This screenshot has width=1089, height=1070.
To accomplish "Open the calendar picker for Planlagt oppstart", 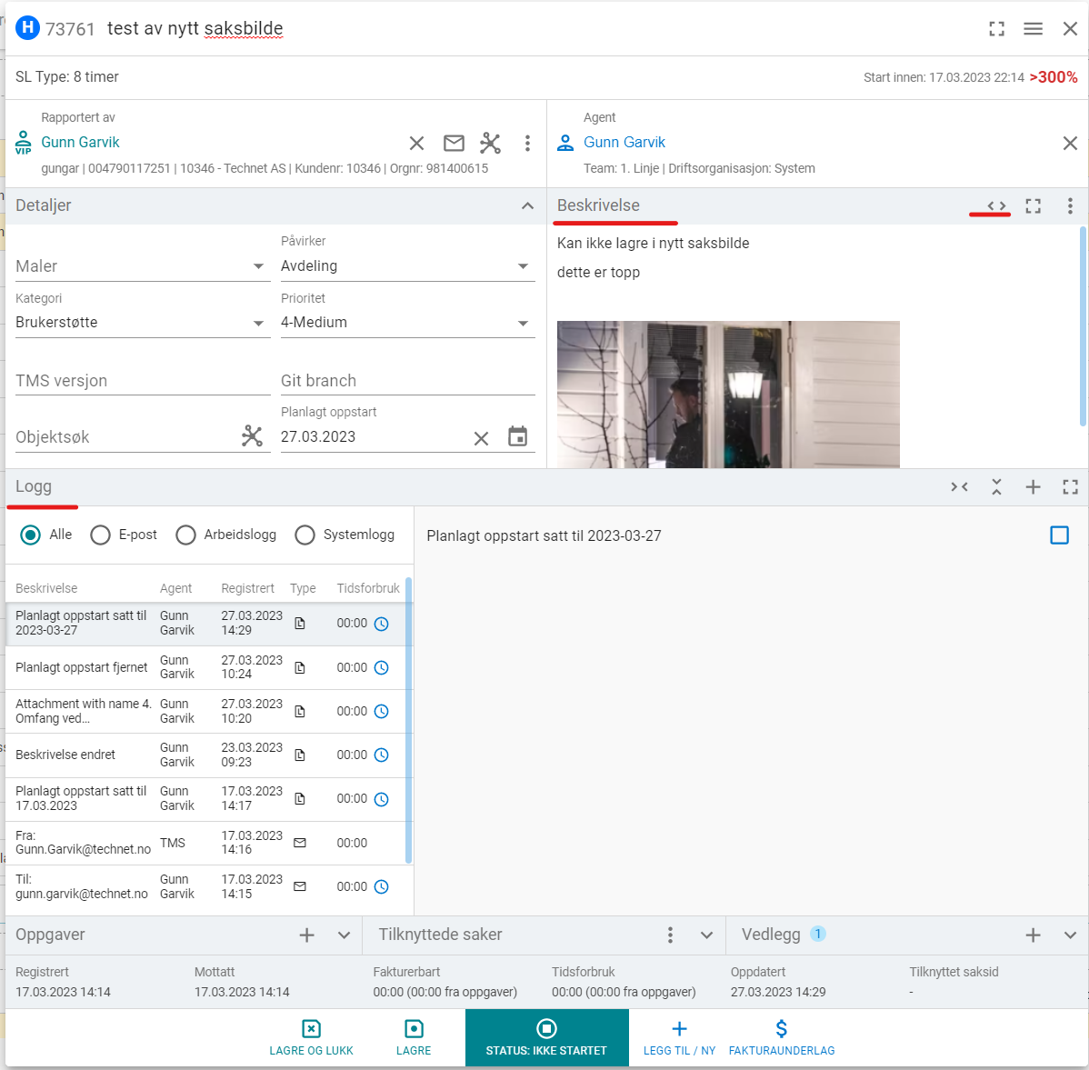I will pyautogui.click(x=517, y=436).
